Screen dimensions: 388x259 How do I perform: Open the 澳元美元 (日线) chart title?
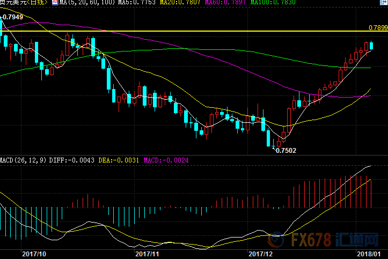(24, 3)
